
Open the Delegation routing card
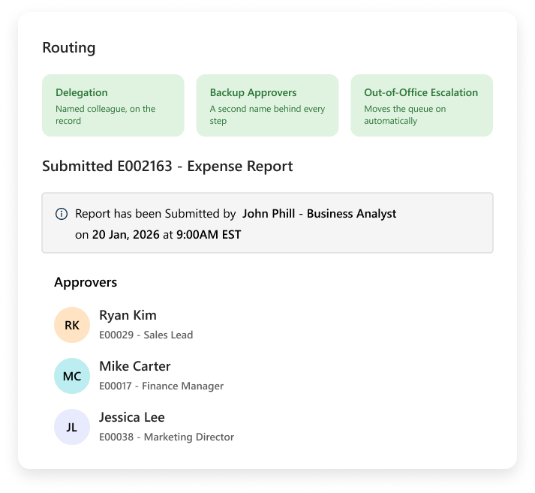click(x=113, y=105)
